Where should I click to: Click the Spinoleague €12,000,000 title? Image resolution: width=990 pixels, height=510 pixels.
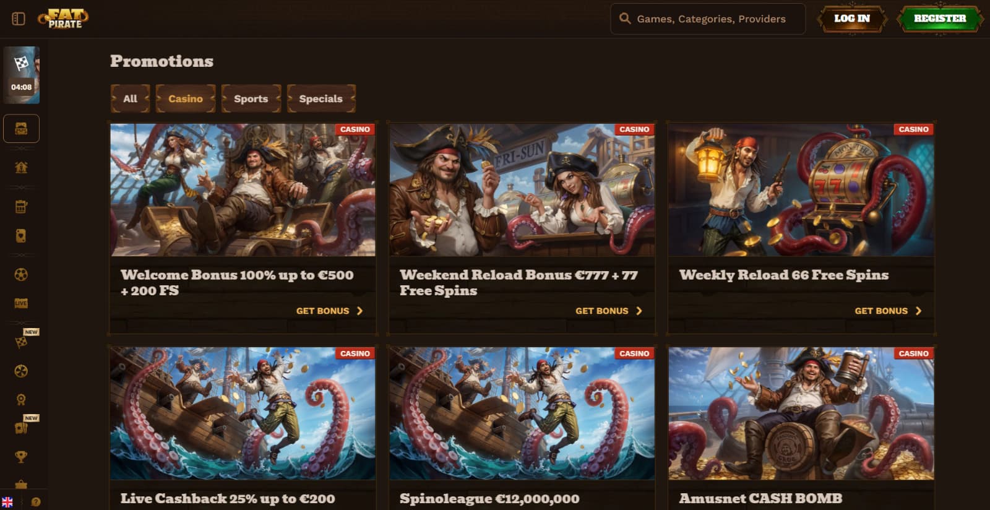click(x=489, y=499)
